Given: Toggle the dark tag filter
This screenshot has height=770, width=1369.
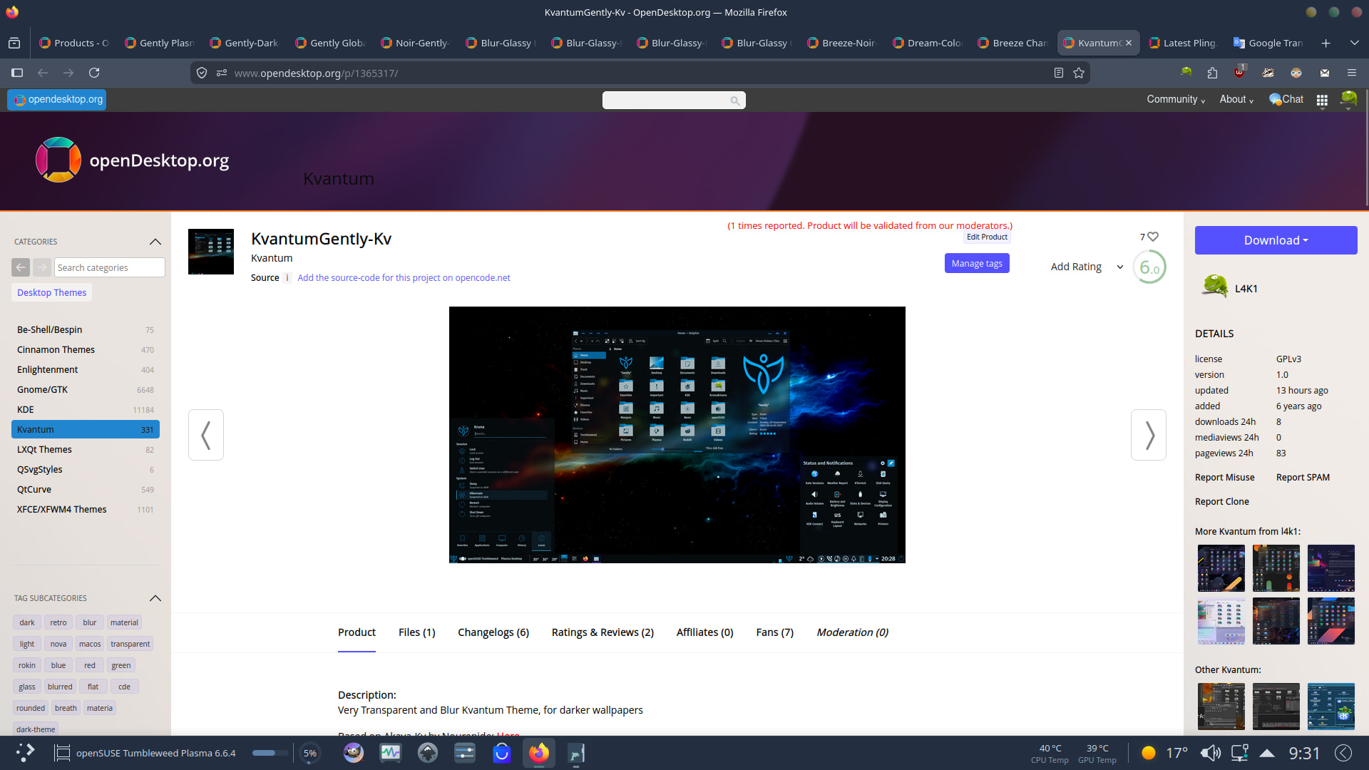Looking at the screenshot, I should (27, 622).
